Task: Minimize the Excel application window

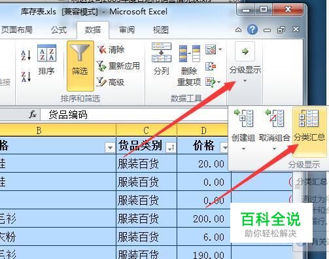Action: 246,10
